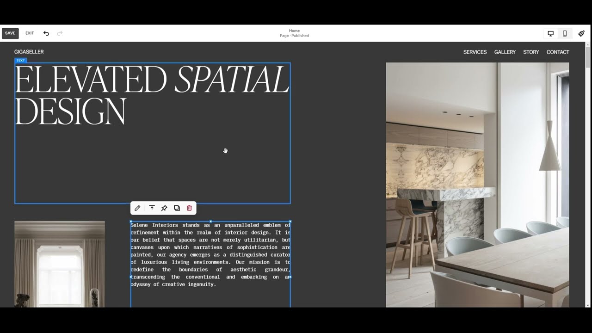The width and height of the screenshot is (592, 333).
Task: Click the scrollbar down arrow
Action: point(588,305)
